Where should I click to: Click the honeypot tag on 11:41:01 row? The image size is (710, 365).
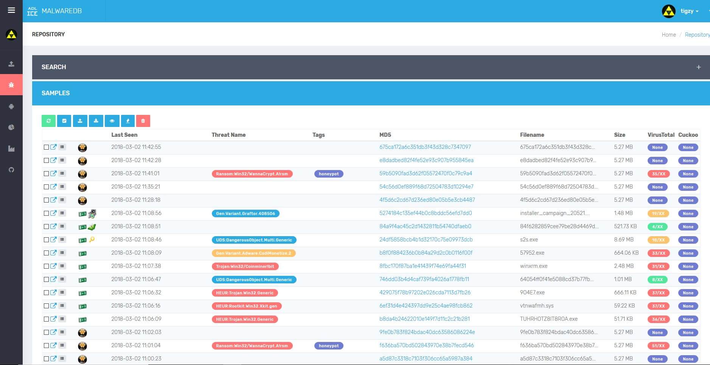(x=328, y=174)
